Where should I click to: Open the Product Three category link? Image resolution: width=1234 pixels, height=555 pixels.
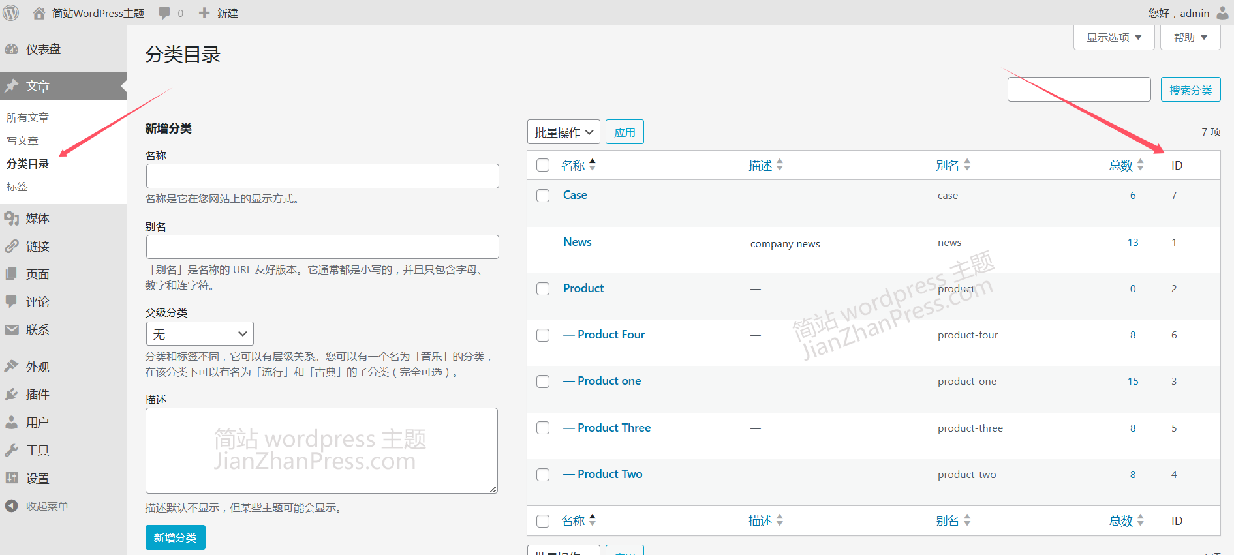click(613, 428)
